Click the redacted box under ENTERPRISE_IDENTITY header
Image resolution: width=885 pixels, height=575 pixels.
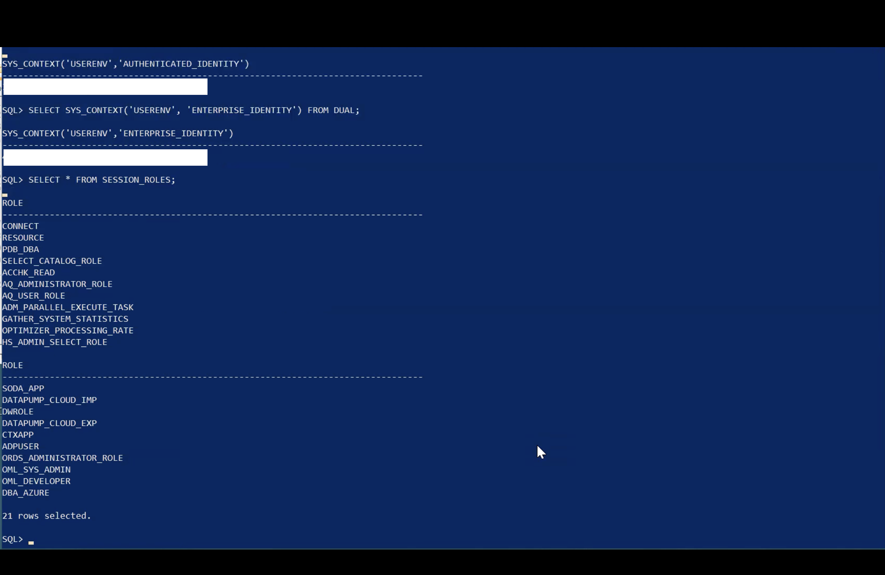105,157
